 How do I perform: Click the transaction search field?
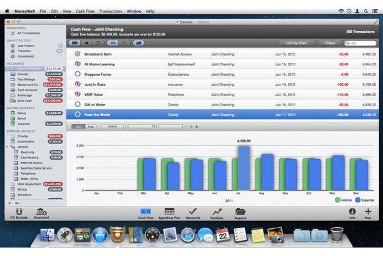(361, 43)
